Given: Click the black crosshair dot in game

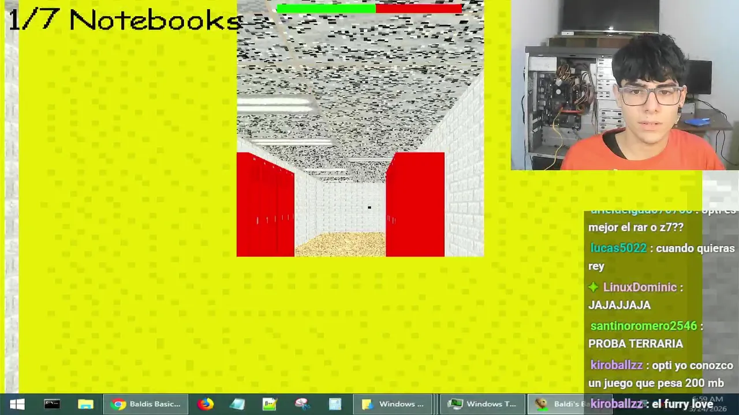Looking at the screenshot, I should 369,207.
